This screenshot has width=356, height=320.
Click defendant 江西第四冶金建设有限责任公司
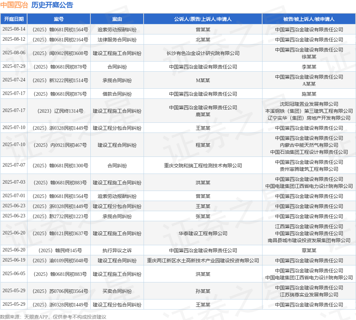tap(309, 226)
